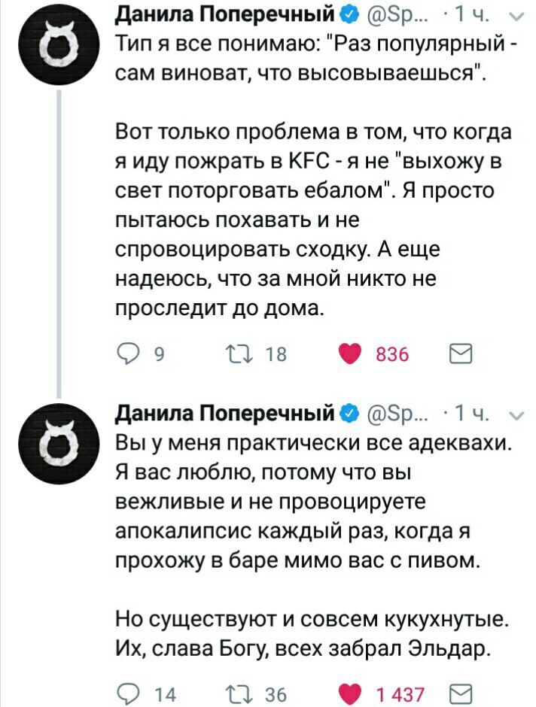
Task: Share second tweet via envelope icon
Action: [x=458, y=693]
